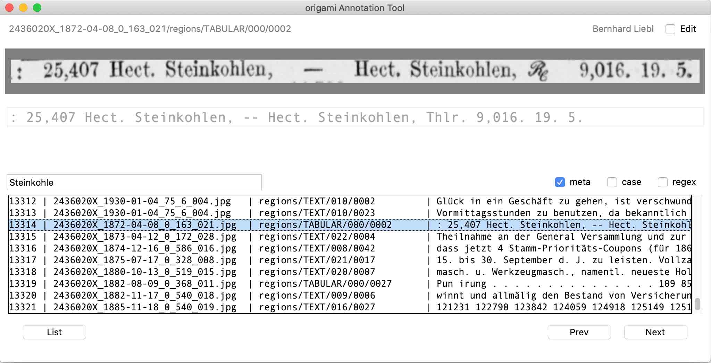This screenshot has width=711, height=363.
Task: Focus the Steinkohle search field
Action: [134, 182]
